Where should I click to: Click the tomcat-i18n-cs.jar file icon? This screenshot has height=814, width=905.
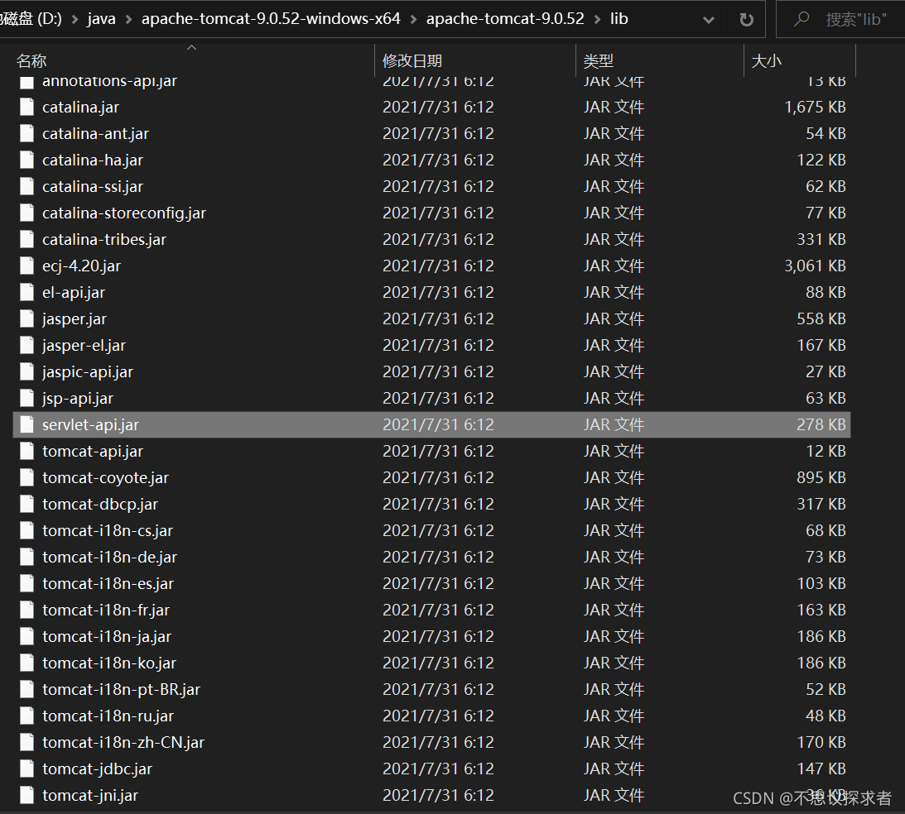click(26, 531)
